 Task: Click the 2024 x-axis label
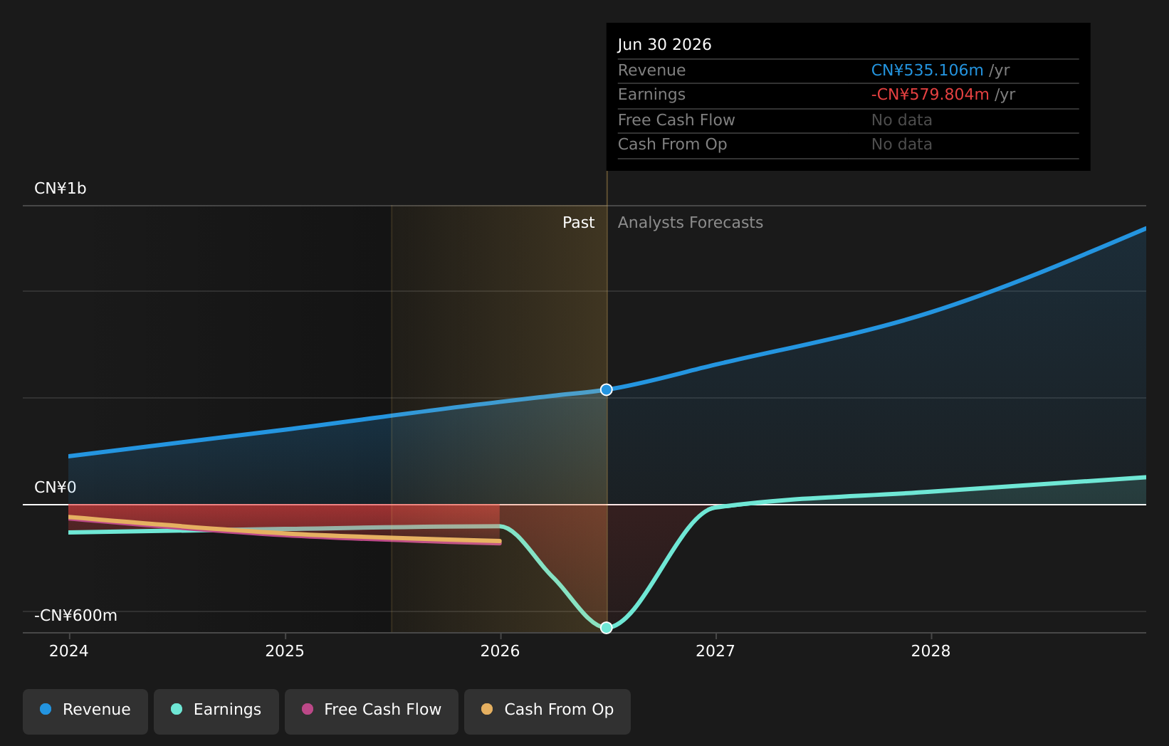tap(69, 651)
